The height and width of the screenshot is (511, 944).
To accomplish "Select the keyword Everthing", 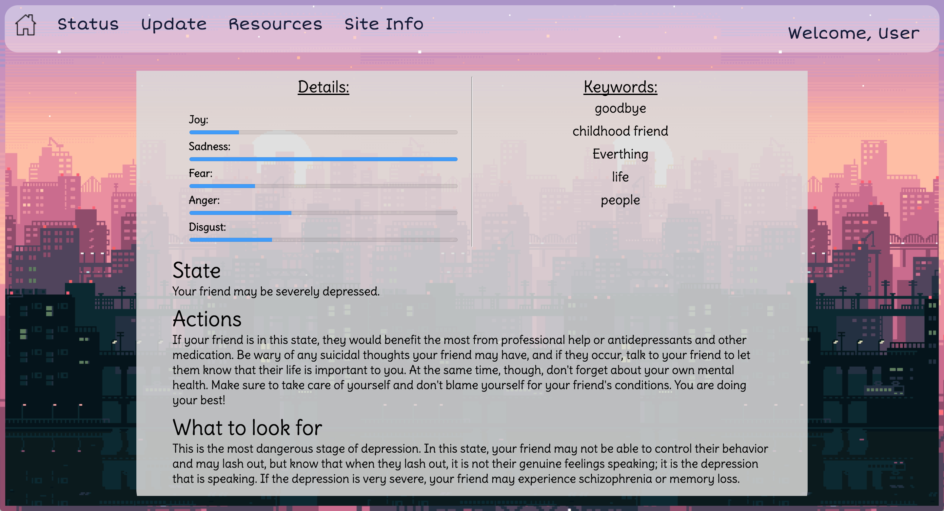I will [620, 154].
